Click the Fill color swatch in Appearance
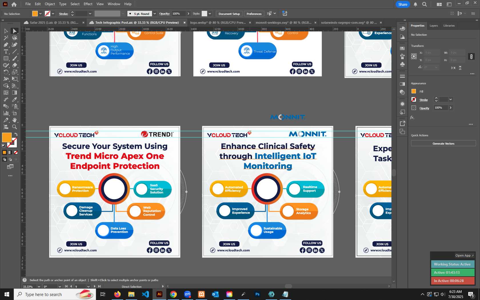This screenshot has width=480, height=300. point(414,91)
